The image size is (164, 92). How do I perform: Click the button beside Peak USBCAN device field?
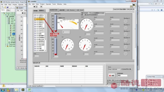point(126,69)
